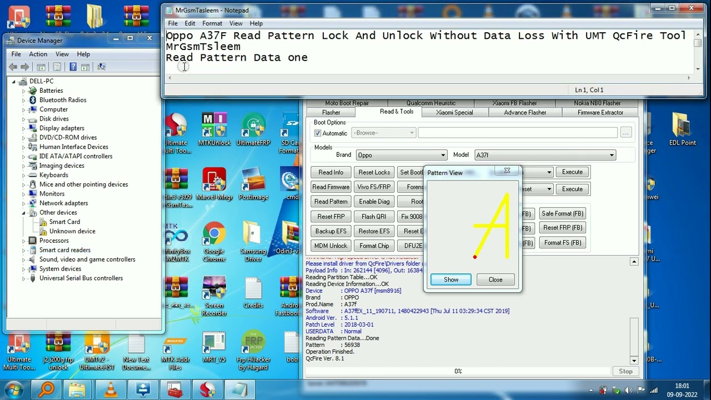Launch Google Chrome from the desktop
This screenshot has height=400, width=711.
214,242
